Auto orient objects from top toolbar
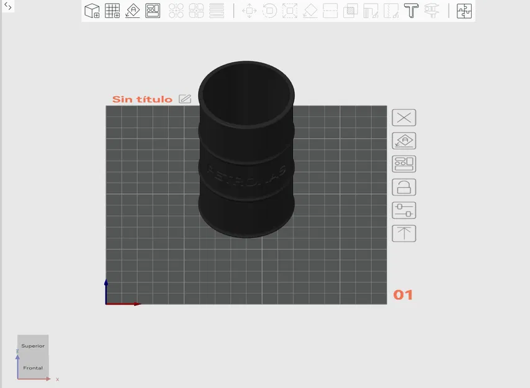 [x=133, y=11]
